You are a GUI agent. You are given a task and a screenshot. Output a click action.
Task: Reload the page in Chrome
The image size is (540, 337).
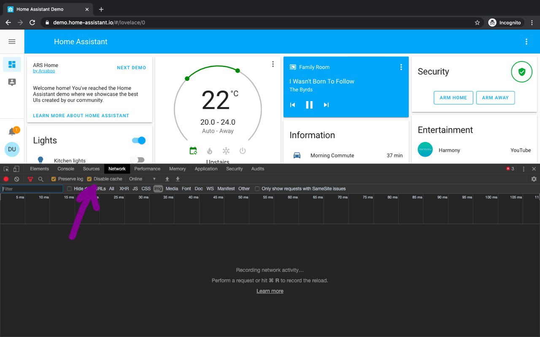click(x=32, y=23)
